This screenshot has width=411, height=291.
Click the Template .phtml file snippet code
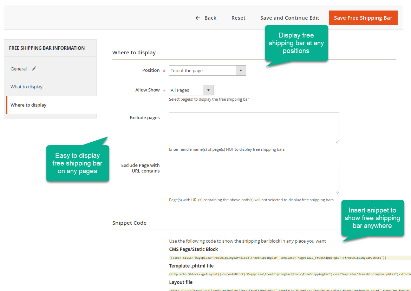290,274
